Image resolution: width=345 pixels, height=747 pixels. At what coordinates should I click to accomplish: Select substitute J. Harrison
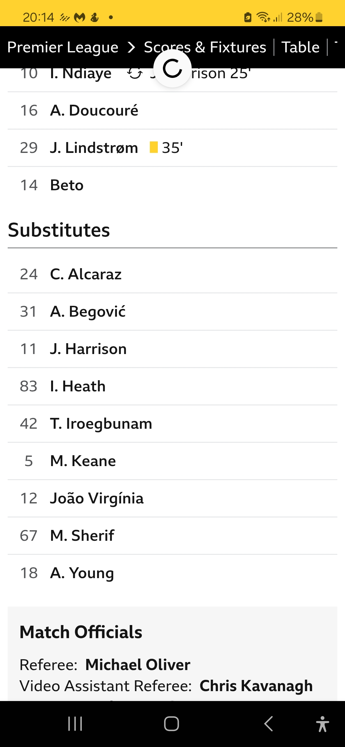coord(88,349)
